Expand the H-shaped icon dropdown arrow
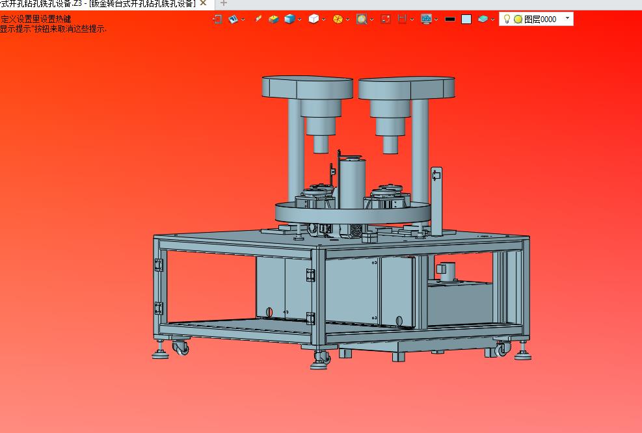This screenshot has height=433, width=642. point(412,20)
